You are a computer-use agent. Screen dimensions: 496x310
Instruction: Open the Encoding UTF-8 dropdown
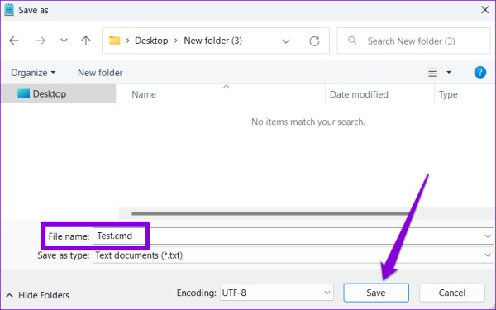pyautogui.click(x=277, y=293)
